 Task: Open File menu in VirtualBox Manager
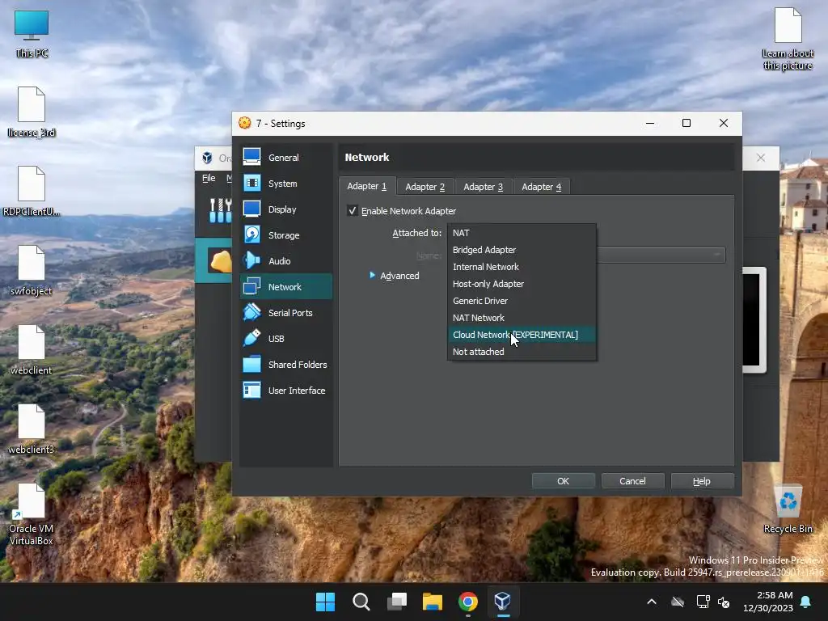[x=209, y=178]
